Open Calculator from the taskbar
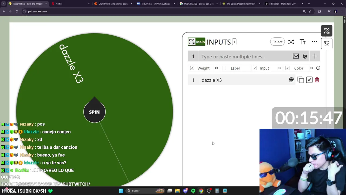346x195 pixels. pyautogui.click(x=217, y=191)
